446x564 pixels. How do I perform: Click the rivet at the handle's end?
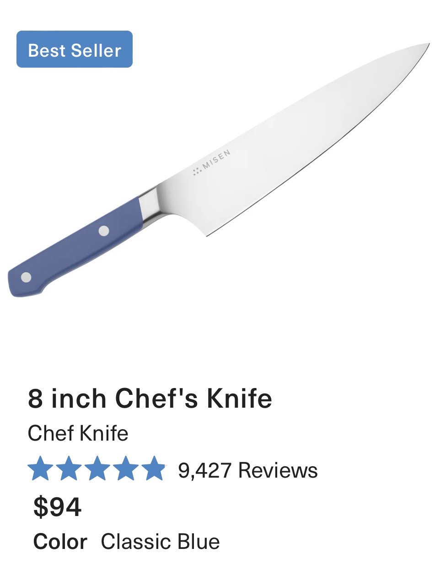(26, 277)
